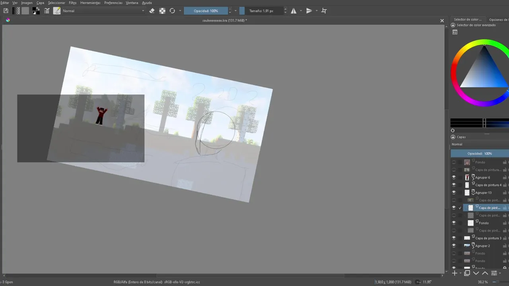Open vertical mirror options arrow
509x286 pixels.
[x=317, y=11]
